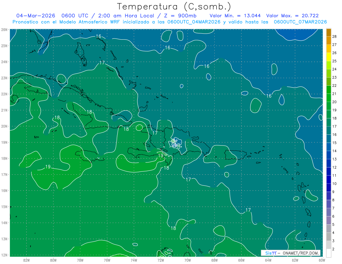Click the number 14 on the color scale
The image size is (342, 264).
[x=334, y=151]
